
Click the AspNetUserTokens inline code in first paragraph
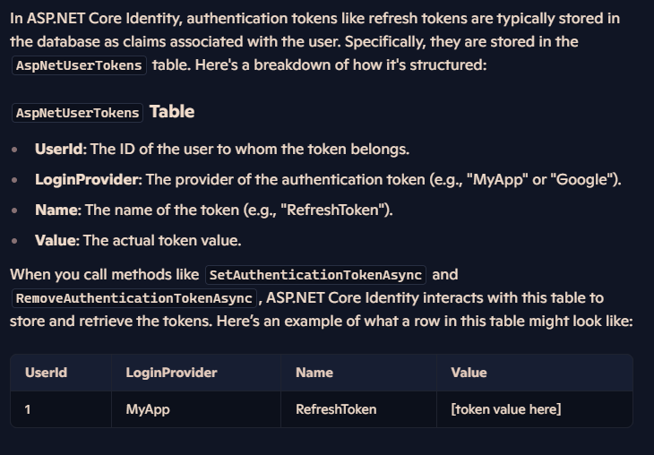point(79,65)
